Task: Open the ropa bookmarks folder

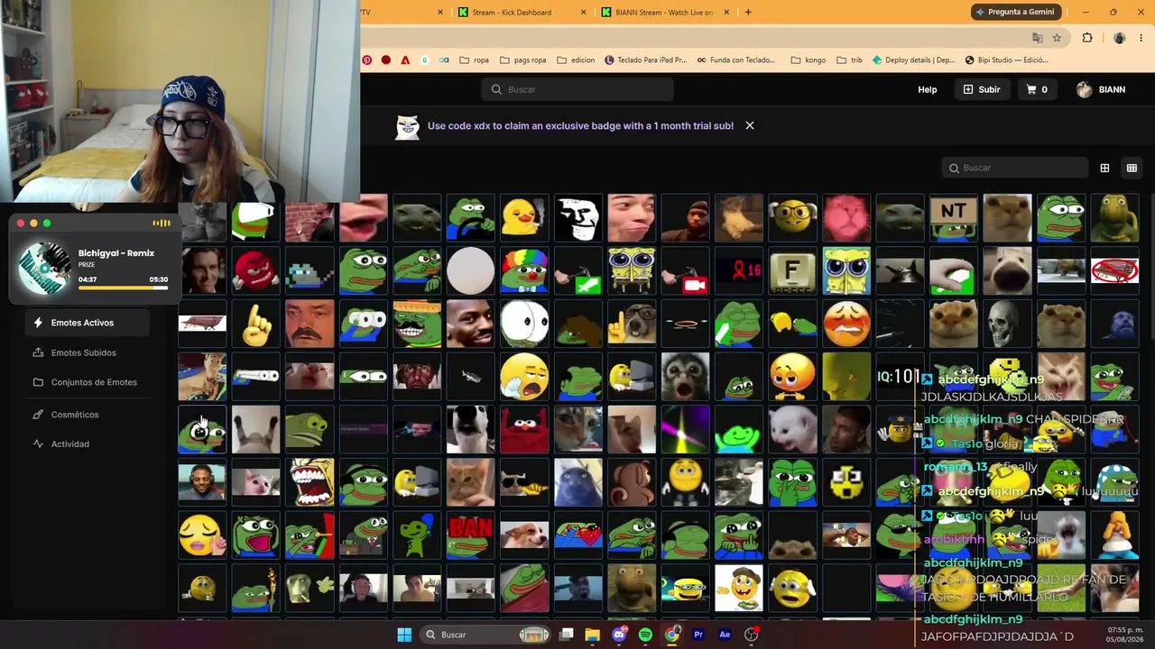Action: (475, 60)
